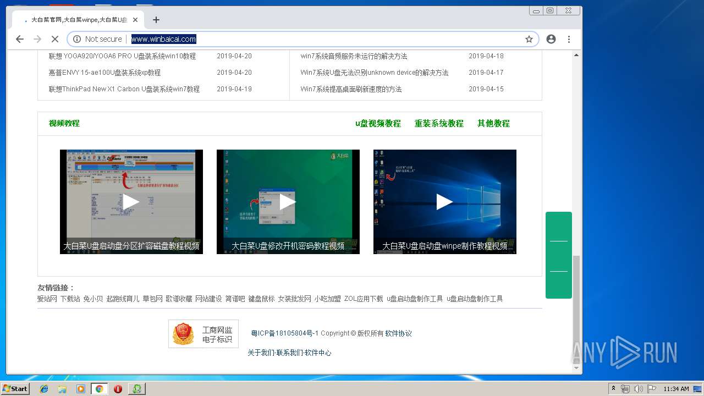Play the U盘启动盘winpe制作 video
The width and height of the screenshot is (704, 396).
444,202
